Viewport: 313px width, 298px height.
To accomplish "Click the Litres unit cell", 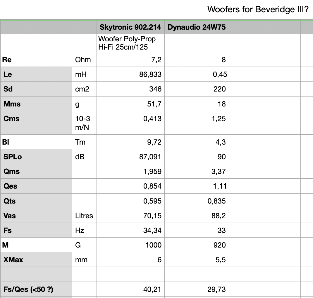I will (84, 215).
